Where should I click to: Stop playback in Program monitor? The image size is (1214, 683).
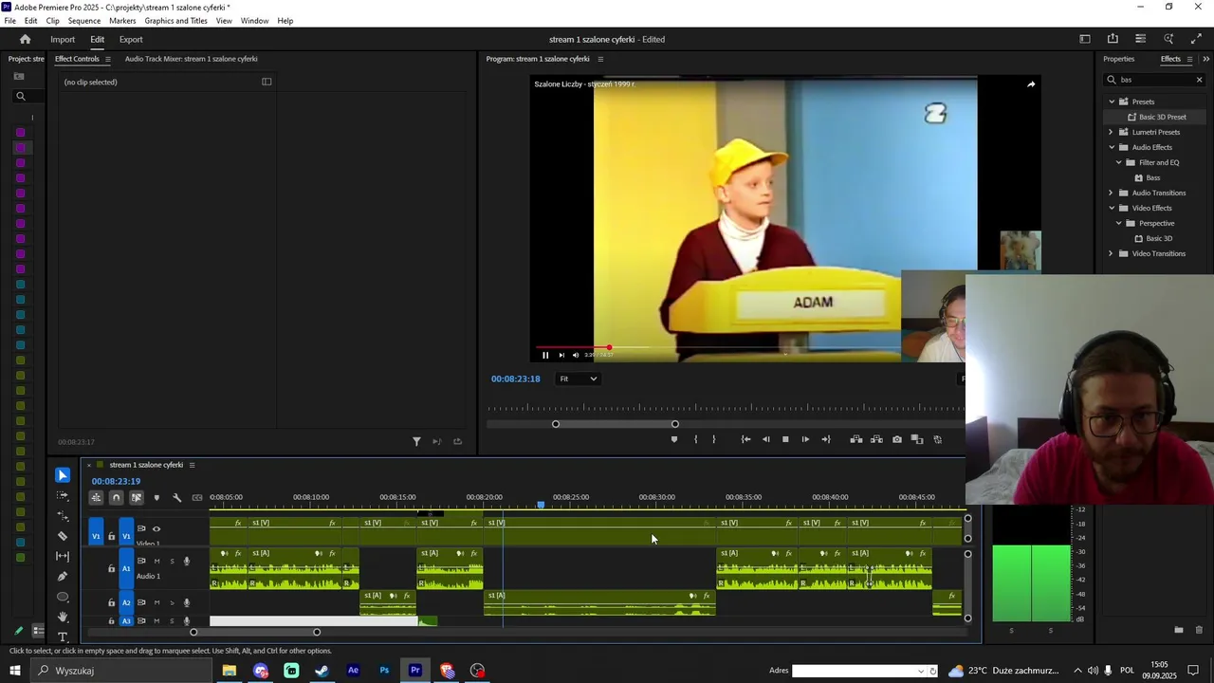(x=785, y=439)
